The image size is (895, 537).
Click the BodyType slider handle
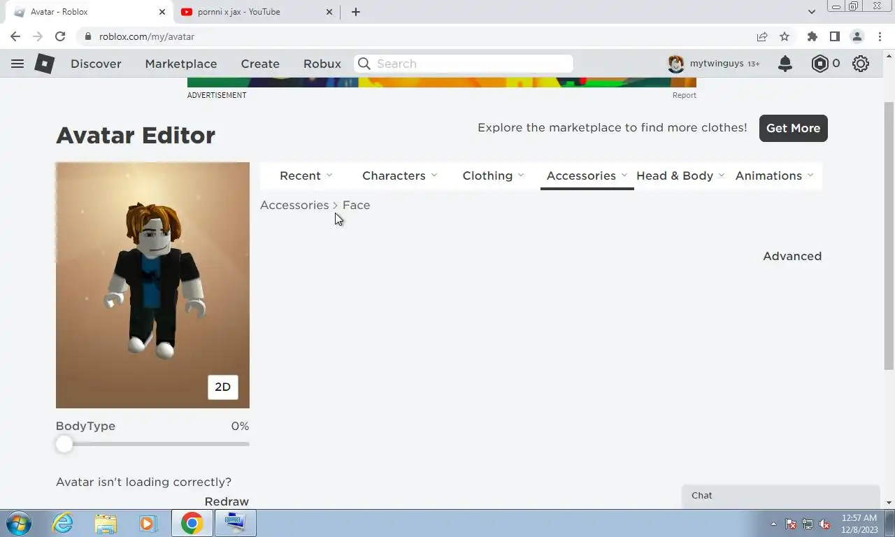pyautogui.click(x=64, y=444)
